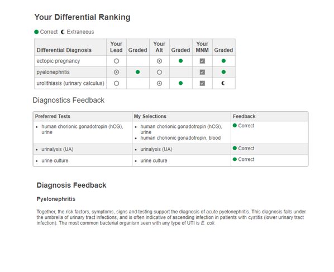Select Your Alt radio for pyelonephritis
This screenshot has width=334, height=272.
tap(159, 72)
